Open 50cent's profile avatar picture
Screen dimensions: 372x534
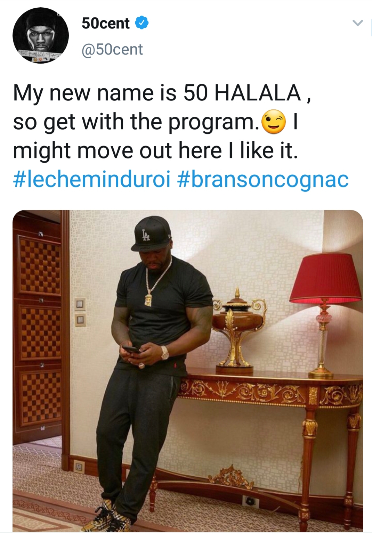click(x=41, y=35)
